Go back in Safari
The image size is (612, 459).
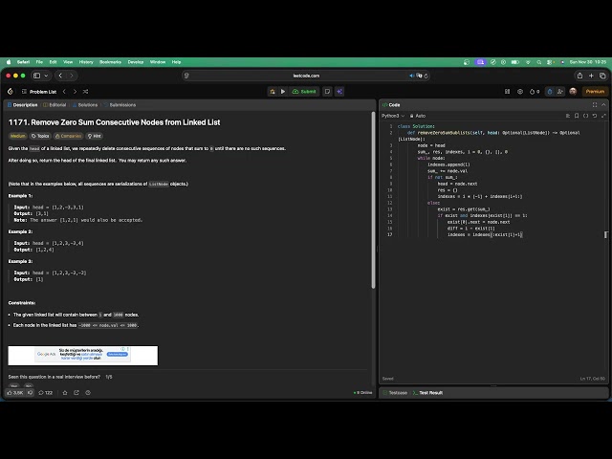(x=60, y=76)
